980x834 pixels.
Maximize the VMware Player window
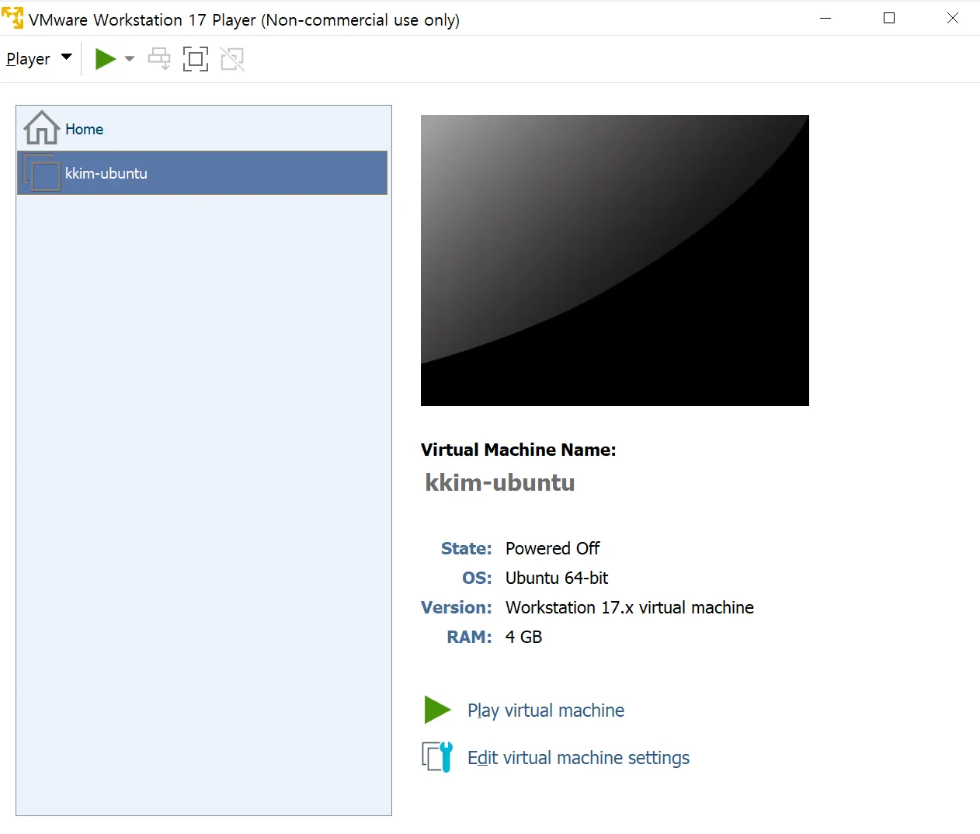(x=889, y=18)
